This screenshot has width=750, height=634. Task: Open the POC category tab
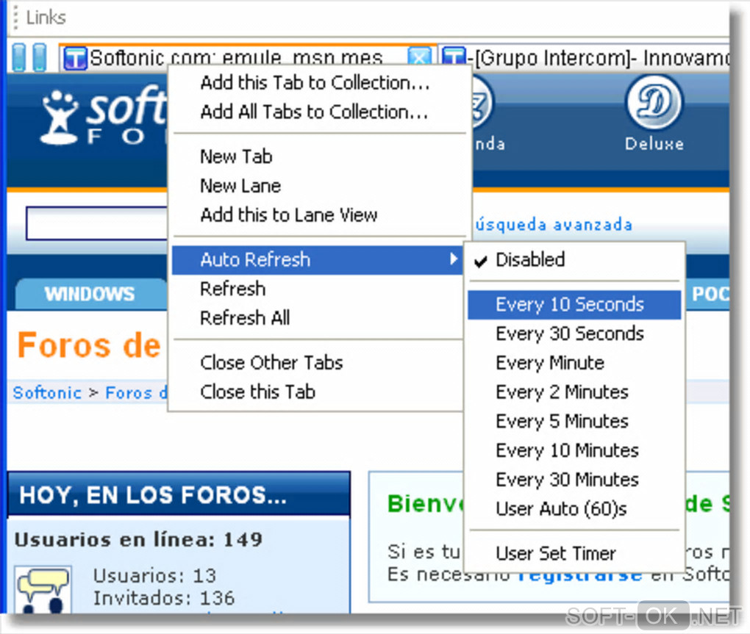pos(710,293)
